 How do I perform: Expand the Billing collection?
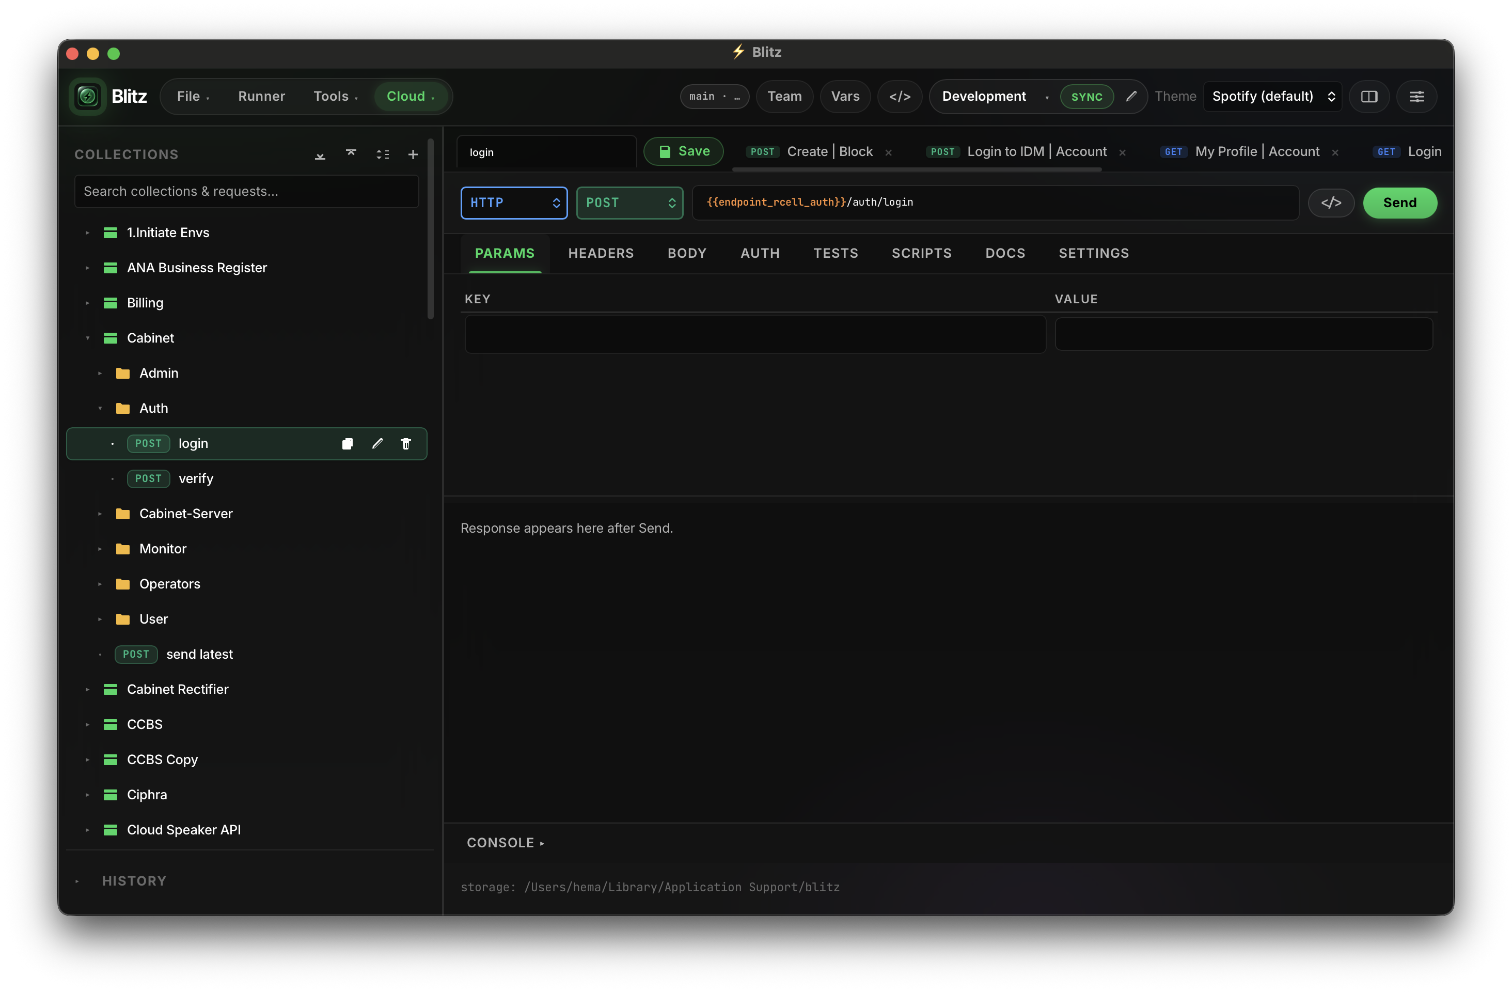point(88,303)
